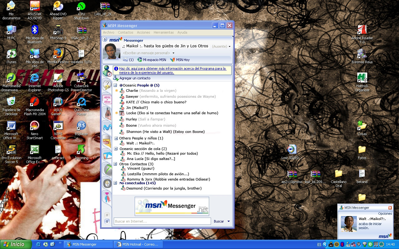Open the eBay round sidebar tab
The height and width of the screenshot is (249, 399).
coord(107,183)
